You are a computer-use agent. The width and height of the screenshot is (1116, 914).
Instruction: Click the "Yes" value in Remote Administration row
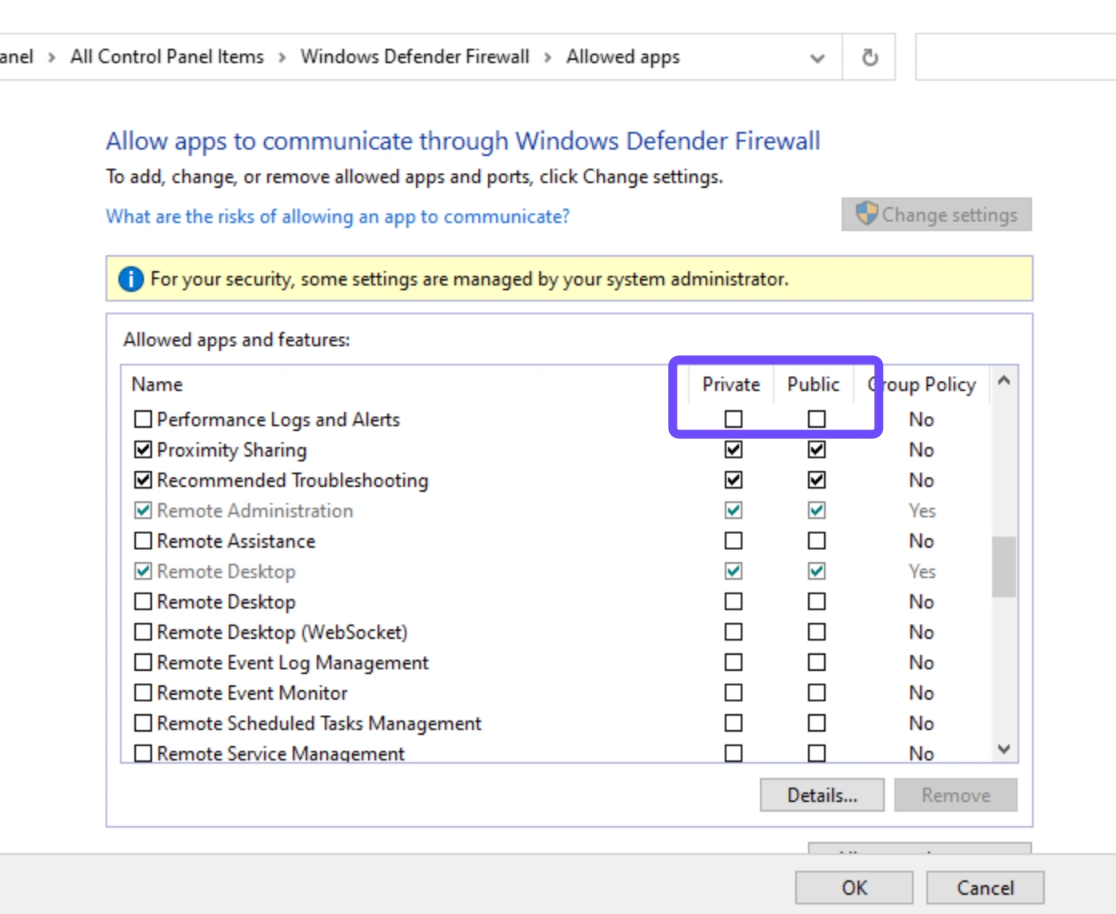(x=922, y=511)
